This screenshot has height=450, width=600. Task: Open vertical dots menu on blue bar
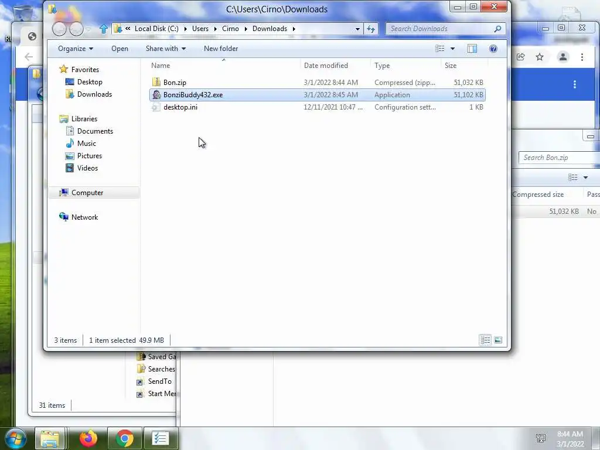pyautogui.click(x=575, y=84)
